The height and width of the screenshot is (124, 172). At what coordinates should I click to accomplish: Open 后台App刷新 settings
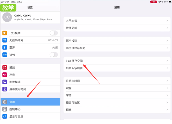(x=117, y=68)
